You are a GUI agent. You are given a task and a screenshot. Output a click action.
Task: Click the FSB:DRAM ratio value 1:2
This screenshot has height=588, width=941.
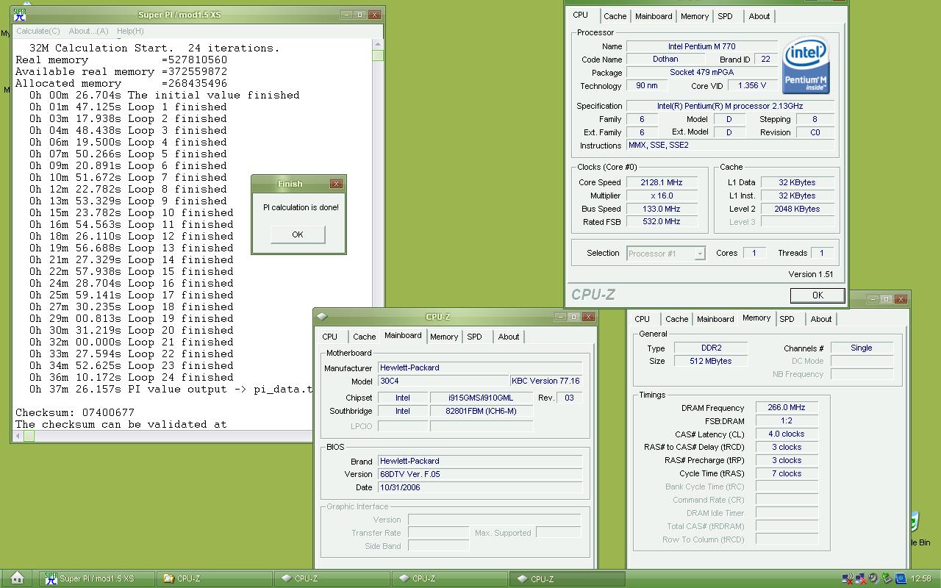(786, 421)
